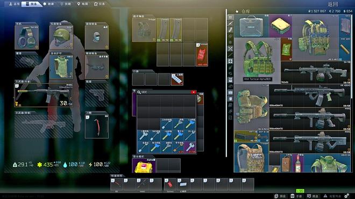Open the settings gear icon at bottom right

(346, 196)
